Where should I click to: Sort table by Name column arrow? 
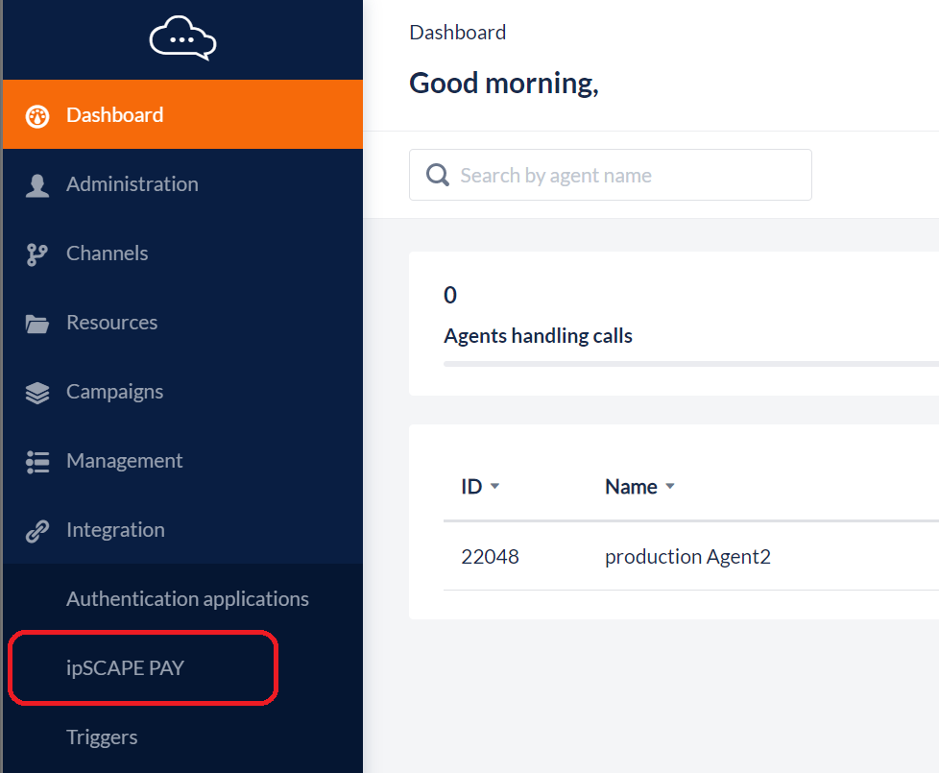coord(670,487)
